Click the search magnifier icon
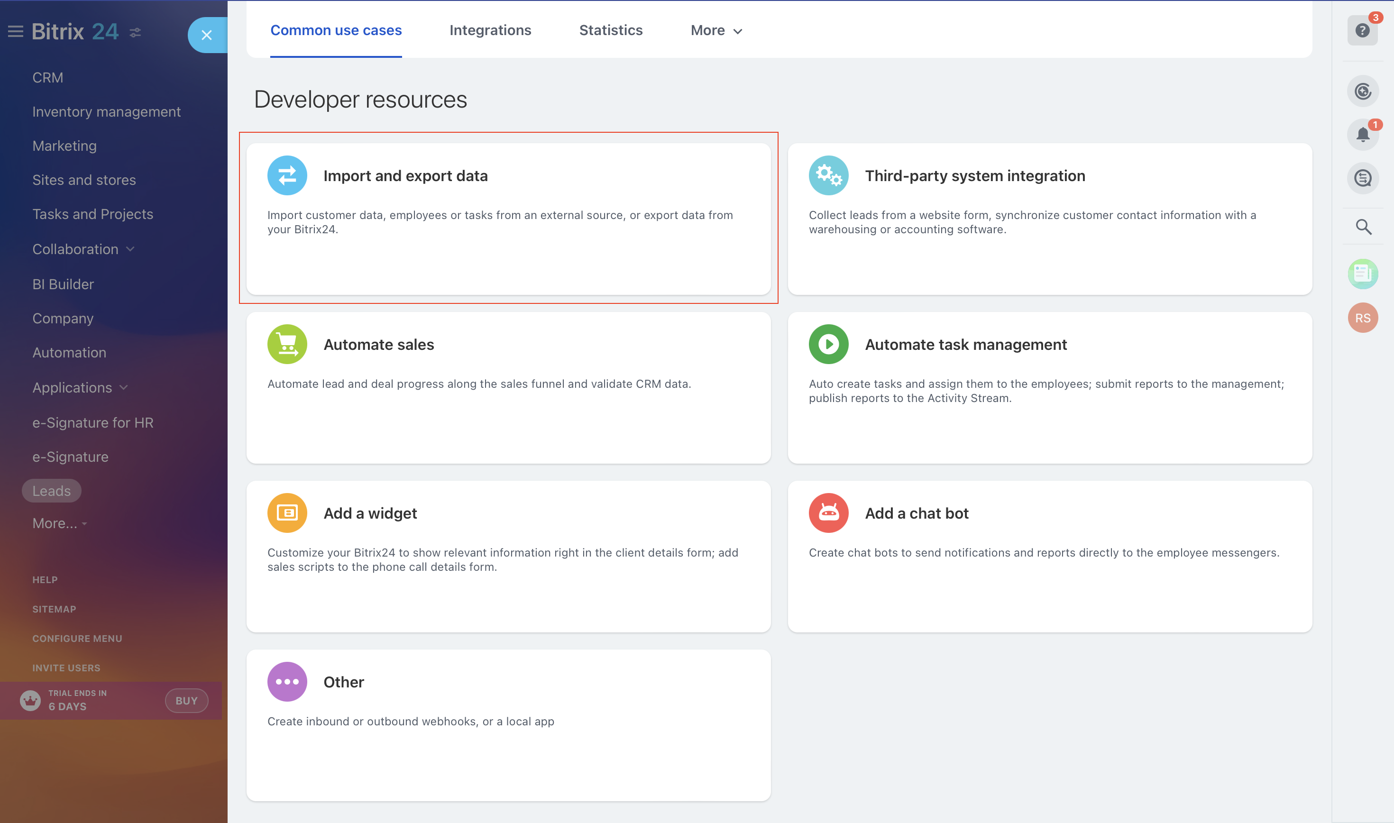1394x823 pixels. tap(1364, 226)
